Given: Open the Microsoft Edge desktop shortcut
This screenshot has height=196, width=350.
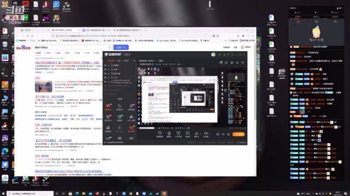Looking at the screenshot, I should (5, 154).
